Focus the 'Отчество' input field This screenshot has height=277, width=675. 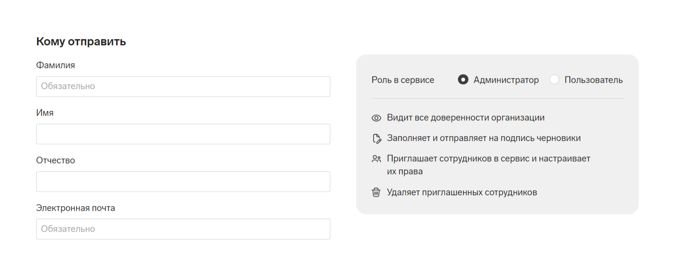pos(183,182)
